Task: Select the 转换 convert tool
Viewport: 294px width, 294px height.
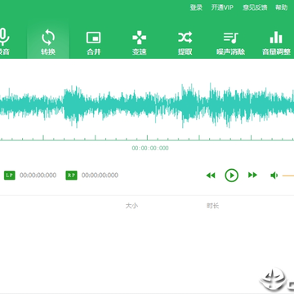Action: 48,41
